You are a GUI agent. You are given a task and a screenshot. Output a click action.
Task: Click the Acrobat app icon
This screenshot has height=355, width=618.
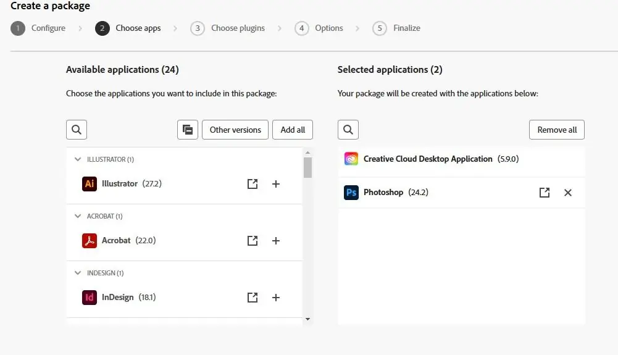(90, 241)
